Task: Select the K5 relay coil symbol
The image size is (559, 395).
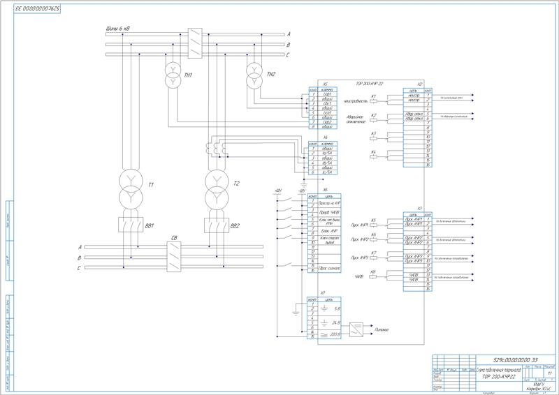Action: point(373,225)
